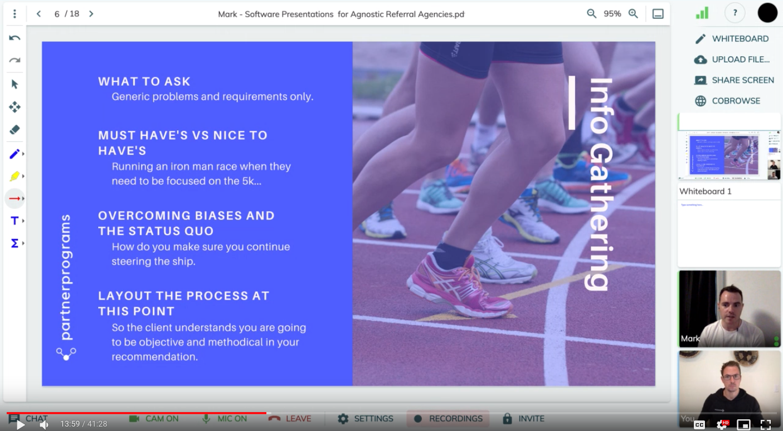The height and width of the screenshot is (431, 783).
Task: Select the sigma formula tool
Action: click(x=14, y=243)
